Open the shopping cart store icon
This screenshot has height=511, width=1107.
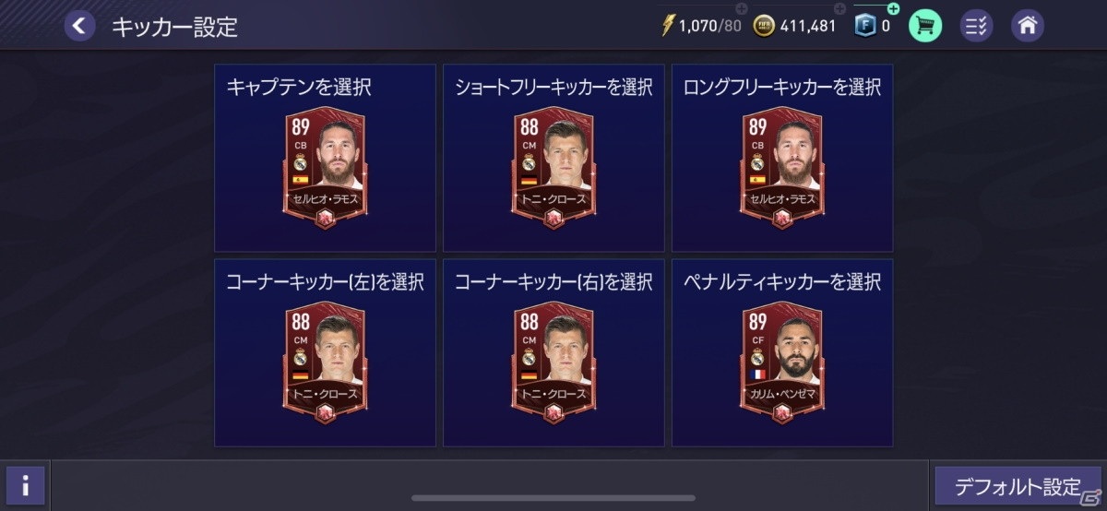coord(925,26)
